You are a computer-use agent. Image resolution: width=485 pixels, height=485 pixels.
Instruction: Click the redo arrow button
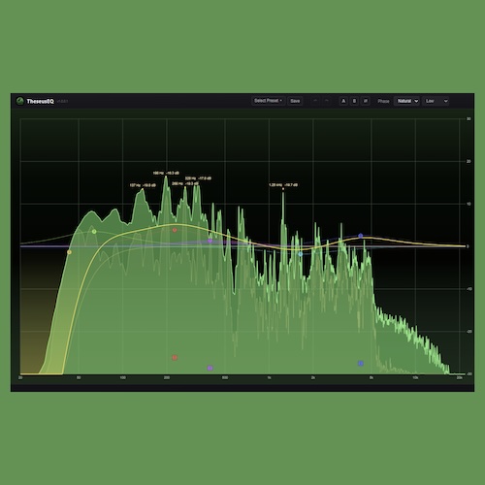click(327, 101)
